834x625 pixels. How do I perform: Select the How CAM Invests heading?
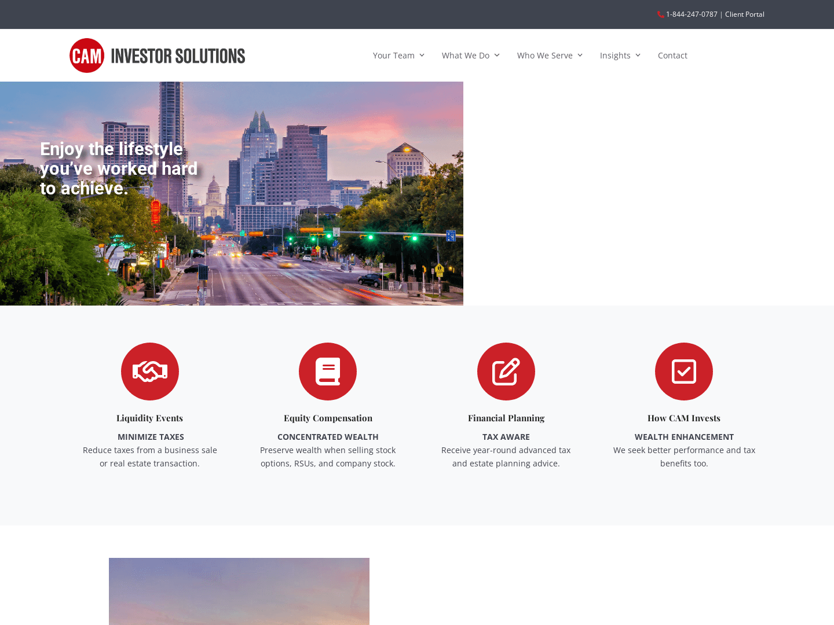(x=684, y=418)
